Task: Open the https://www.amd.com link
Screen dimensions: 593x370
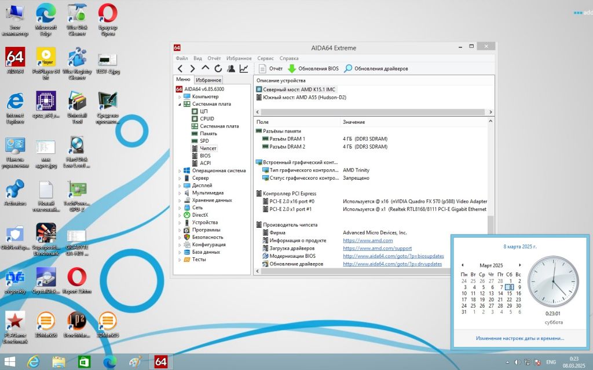Action: tap(368, 240)
